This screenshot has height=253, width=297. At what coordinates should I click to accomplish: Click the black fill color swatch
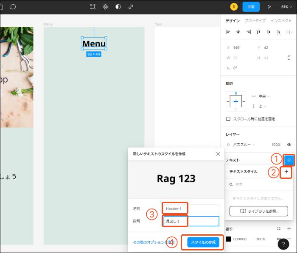228,239
